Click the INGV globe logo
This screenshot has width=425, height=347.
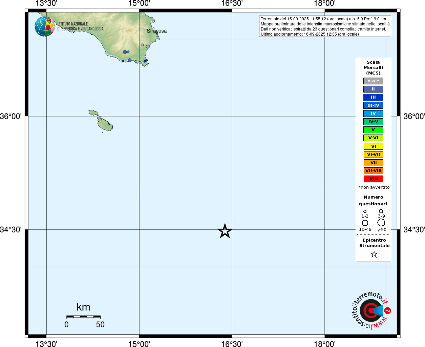click(45, 26)
